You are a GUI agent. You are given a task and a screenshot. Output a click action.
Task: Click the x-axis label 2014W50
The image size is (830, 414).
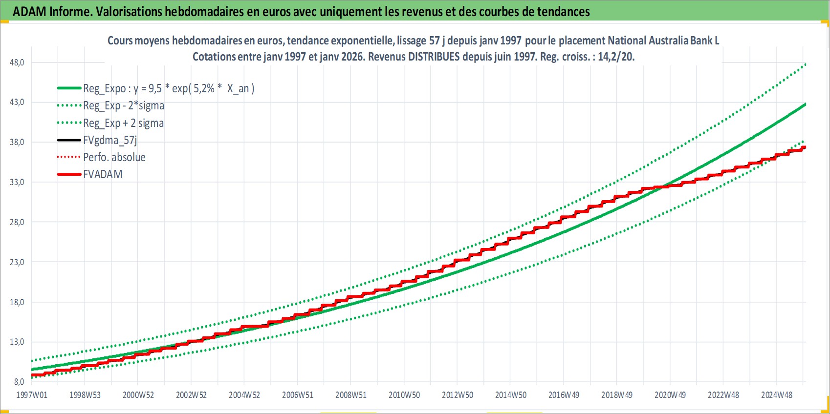click(x=511, y=395)
